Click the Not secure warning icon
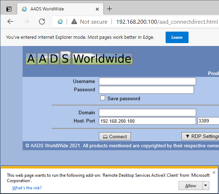 74,22
